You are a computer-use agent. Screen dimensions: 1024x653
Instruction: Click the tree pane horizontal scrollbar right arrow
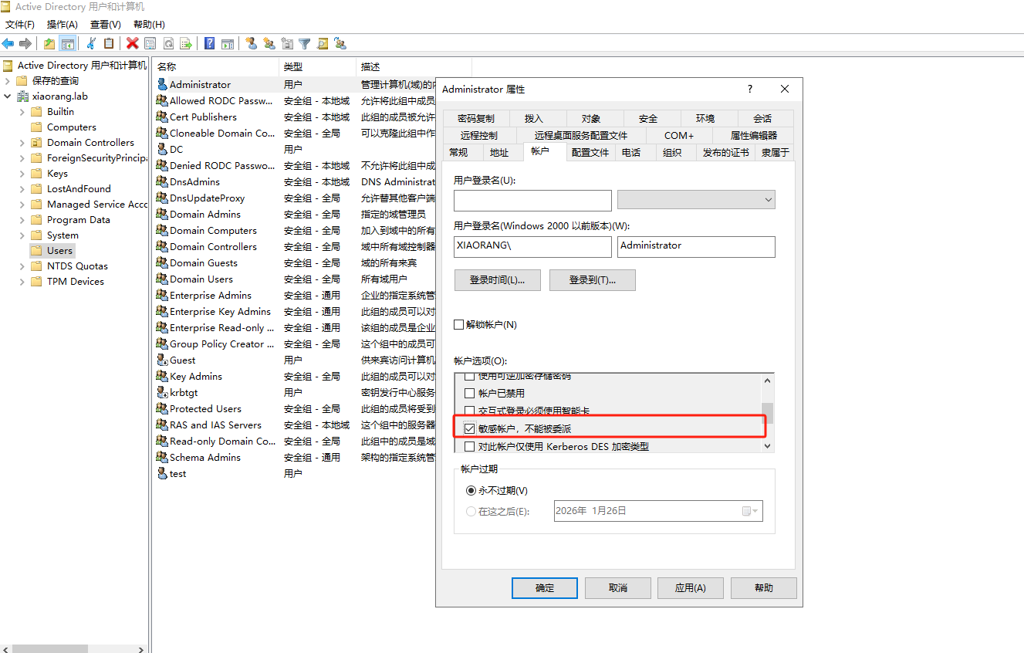coord(140,649)
